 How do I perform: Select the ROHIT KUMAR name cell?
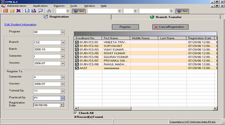pyautogui.click(x=116, y=53)
